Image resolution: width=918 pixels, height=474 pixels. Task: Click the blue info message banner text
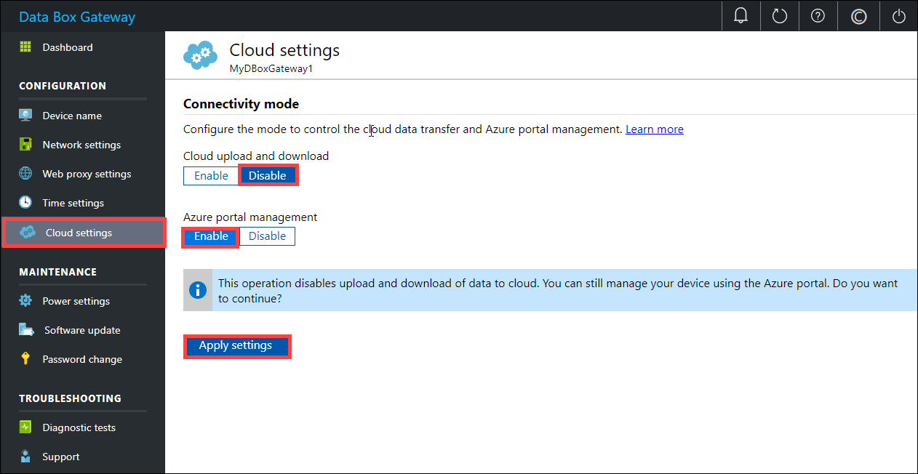(x=558, y=290)
